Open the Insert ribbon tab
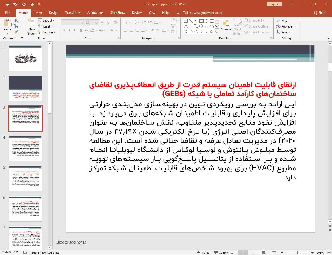This screenshot has height=255, width=332. [x=38, y=13]
